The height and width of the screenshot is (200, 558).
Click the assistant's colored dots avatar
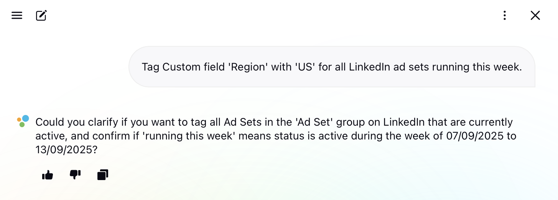23,121
